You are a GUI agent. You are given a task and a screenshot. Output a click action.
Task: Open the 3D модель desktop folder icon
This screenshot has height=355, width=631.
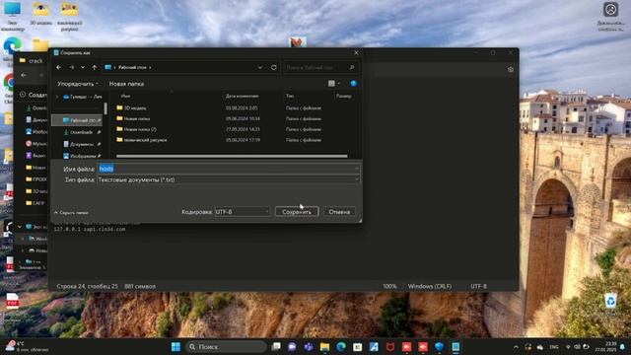[40, 15]
